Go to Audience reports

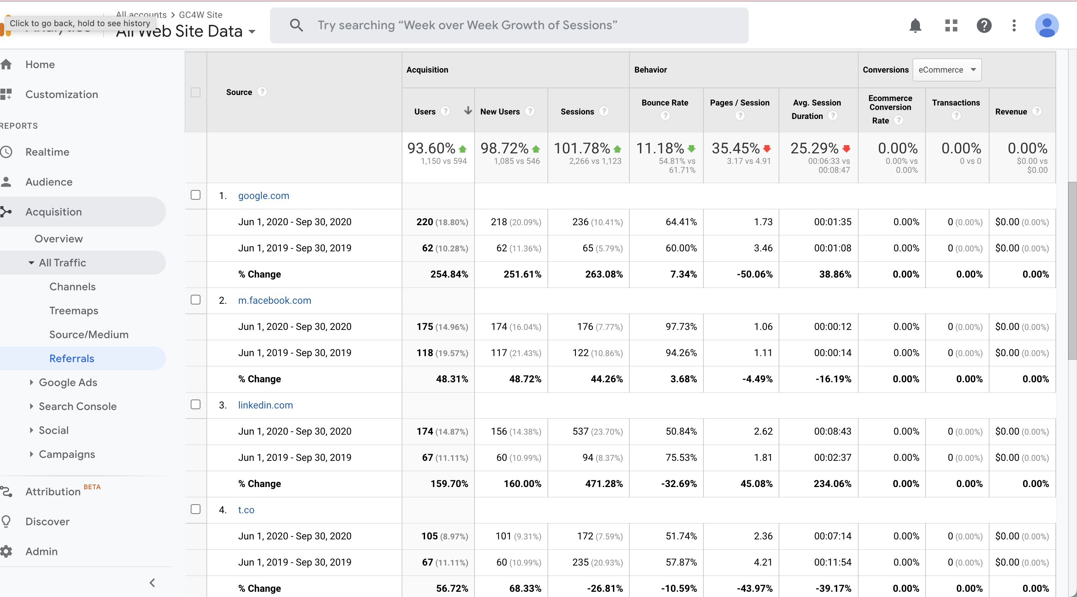click(49, 182)
